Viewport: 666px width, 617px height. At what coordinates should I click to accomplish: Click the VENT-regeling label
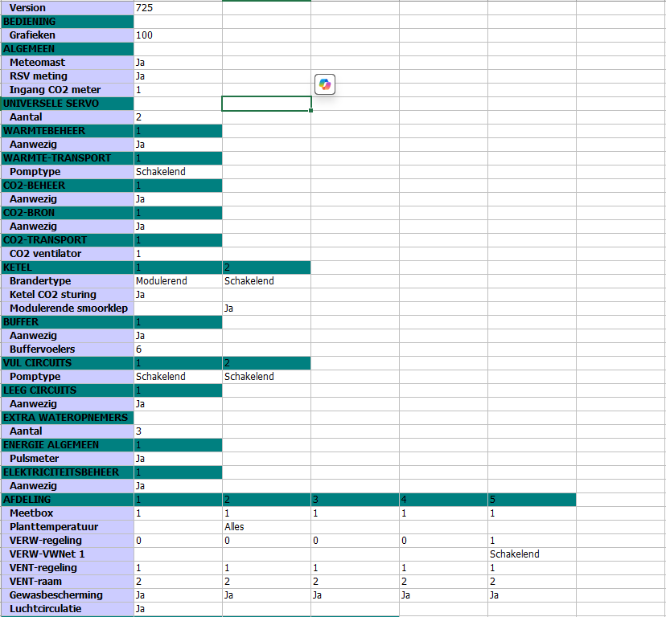(68, 568)
